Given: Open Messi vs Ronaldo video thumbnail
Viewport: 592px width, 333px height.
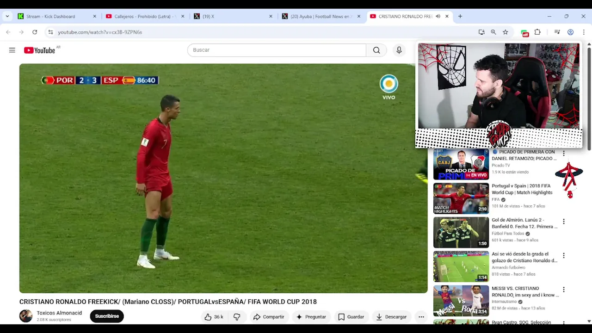Looking at the screenshot, I should (461, 301).
